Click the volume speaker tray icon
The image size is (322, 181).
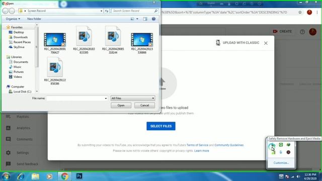pos(298,176)
